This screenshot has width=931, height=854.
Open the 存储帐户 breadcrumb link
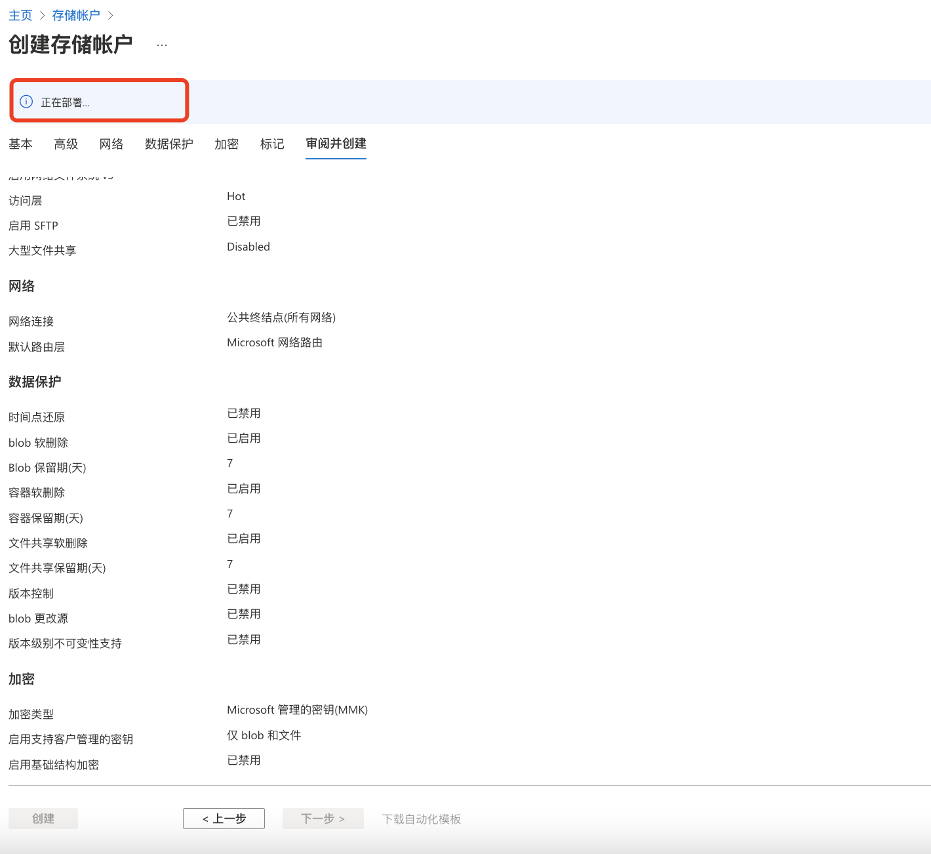[x=76, y=15]
